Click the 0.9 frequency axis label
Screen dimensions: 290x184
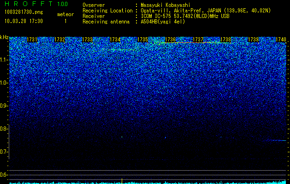[x=4, y=106]
